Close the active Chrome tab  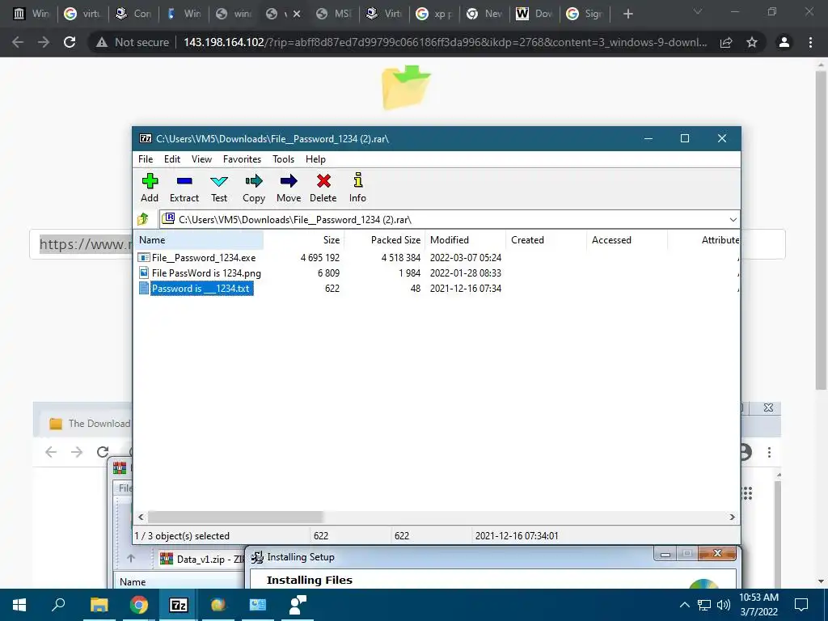pos(297,14)
